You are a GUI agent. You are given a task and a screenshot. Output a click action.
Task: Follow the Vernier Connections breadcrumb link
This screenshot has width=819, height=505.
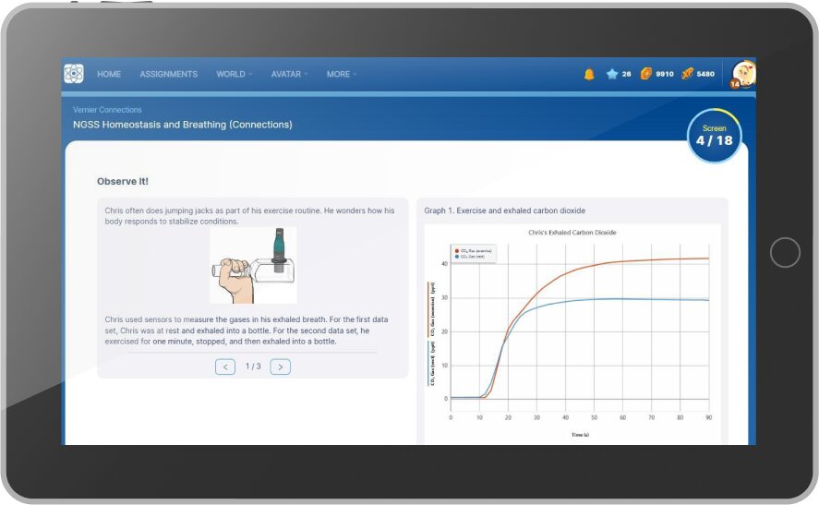[107, 110]
